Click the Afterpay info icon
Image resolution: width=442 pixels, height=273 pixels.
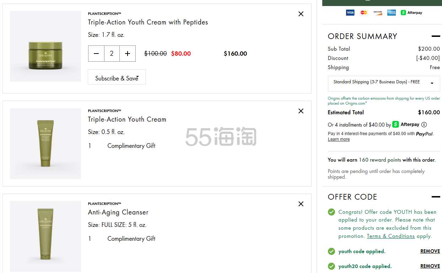pyautogui.click(x=424, y=124)
